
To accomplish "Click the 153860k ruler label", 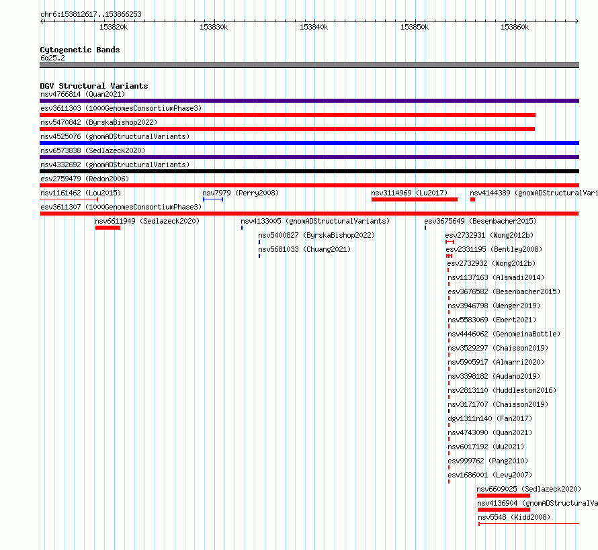I will point(515,27).
